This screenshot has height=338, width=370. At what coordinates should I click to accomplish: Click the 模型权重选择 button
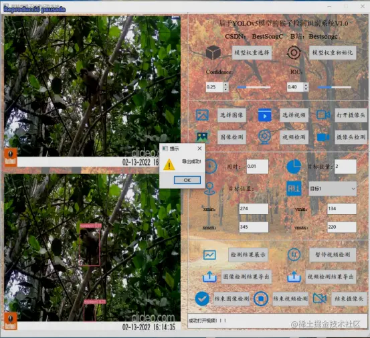pos(252,52)
